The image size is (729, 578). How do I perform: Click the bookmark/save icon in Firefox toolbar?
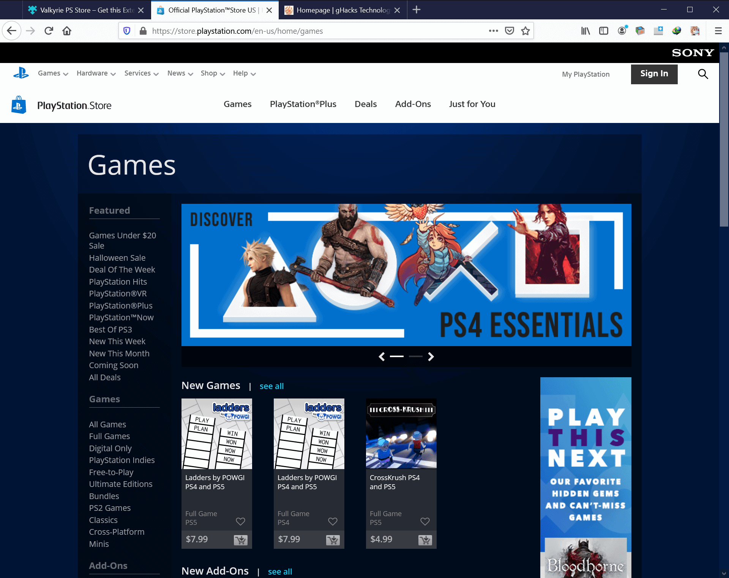(525, 31)
